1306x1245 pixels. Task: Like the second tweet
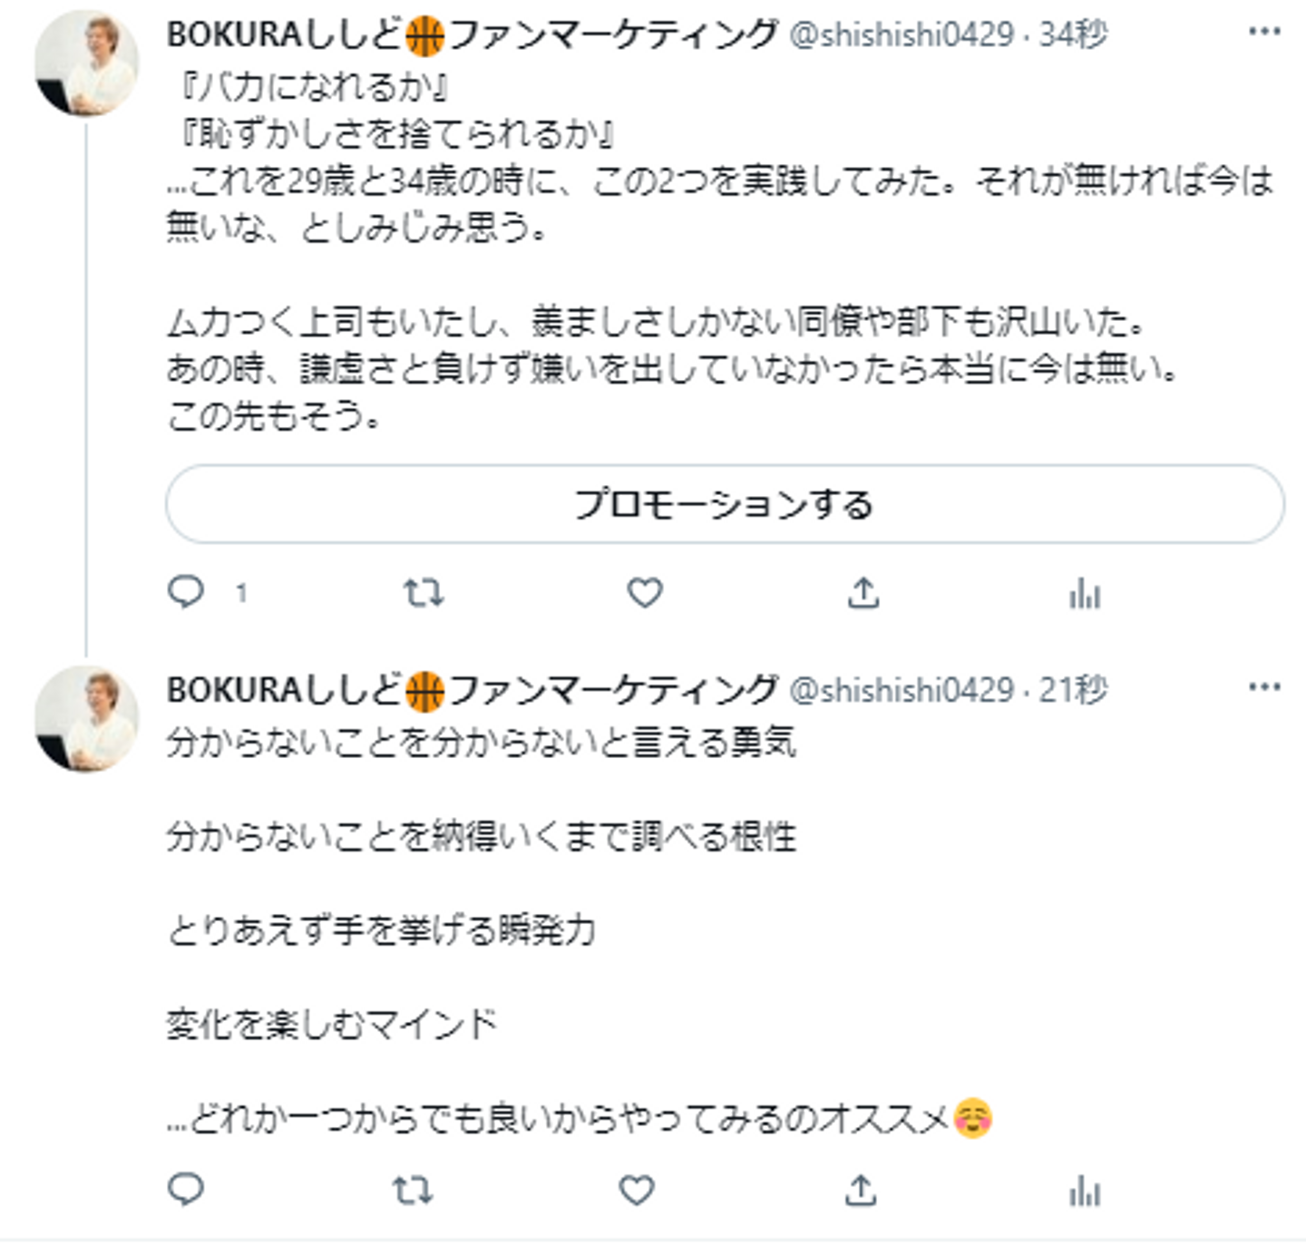click(x=637, y=1190)
